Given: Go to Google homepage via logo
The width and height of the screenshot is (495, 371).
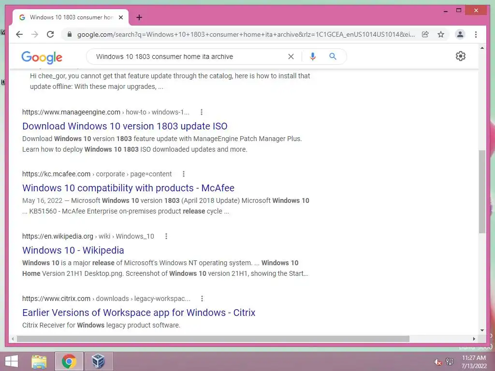Looking at the screenshot, I should pyautogui.click(x=42, y=57).
